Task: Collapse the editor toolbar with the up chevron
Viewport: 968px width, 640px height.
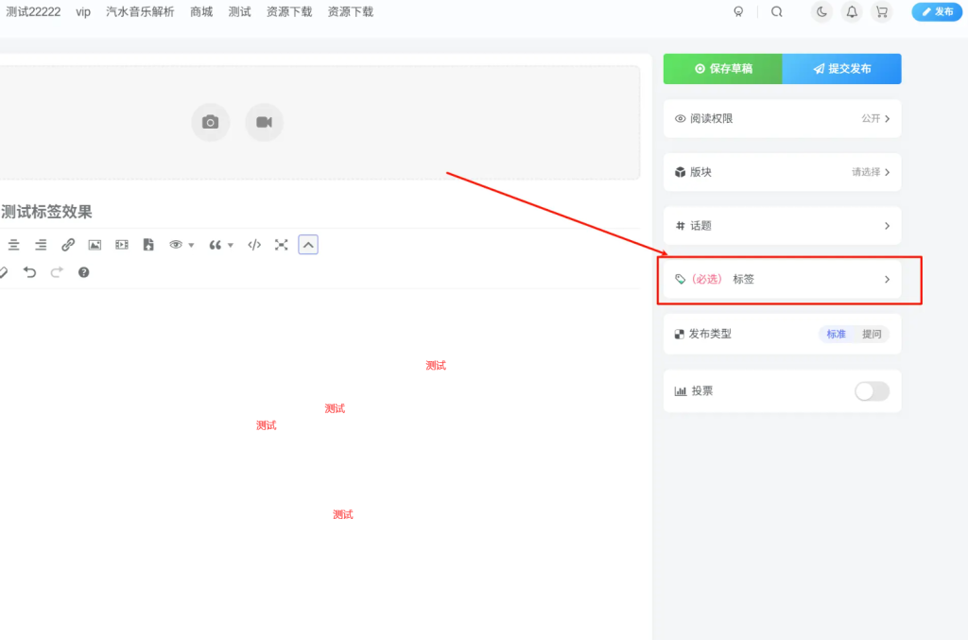Action: pos(308,245)
